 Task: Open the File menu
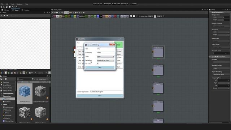(3, 4)
